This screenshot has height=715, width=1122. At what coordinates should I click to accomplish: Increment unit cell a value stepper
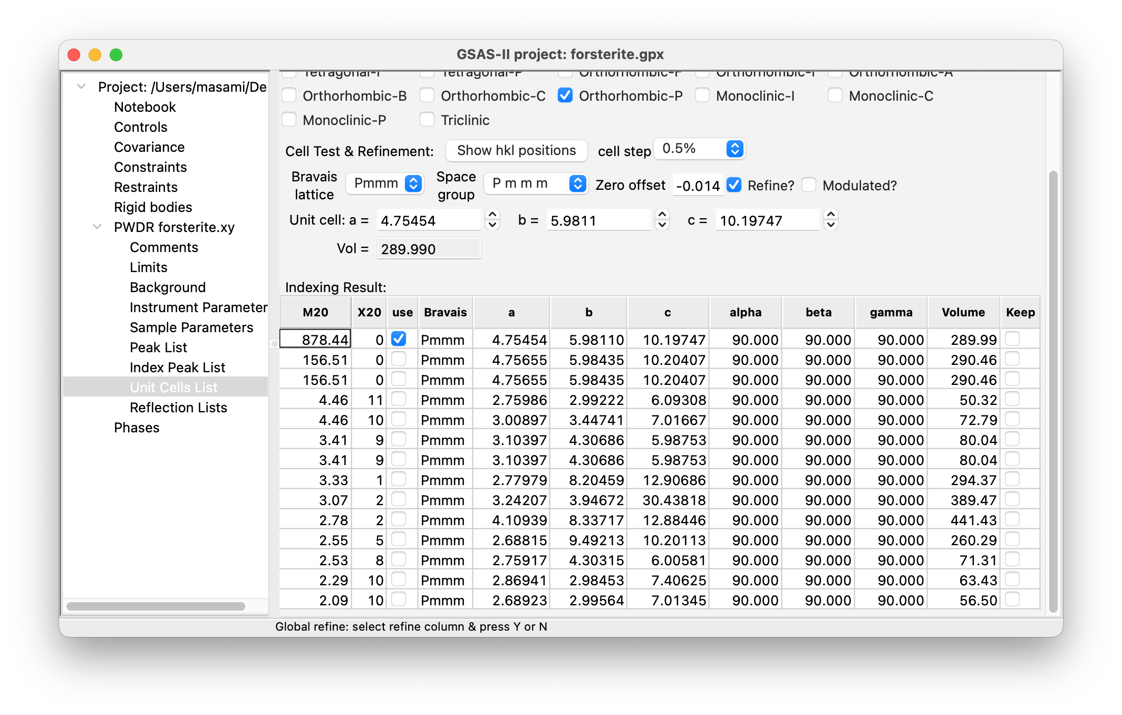coord(492,215)
